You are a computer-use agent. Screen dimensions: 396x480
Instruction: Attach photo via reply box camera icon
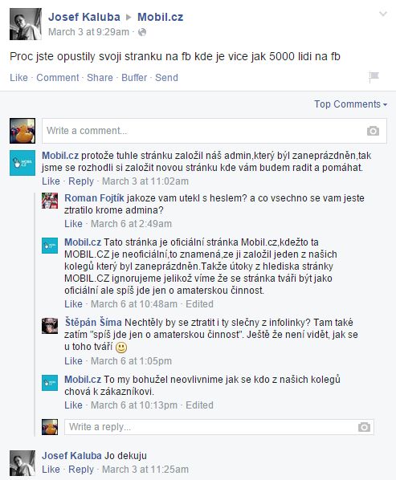364,427
